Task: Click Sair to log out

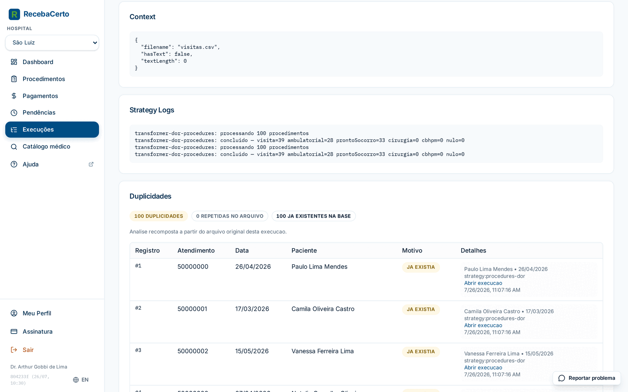Action: 52,350
